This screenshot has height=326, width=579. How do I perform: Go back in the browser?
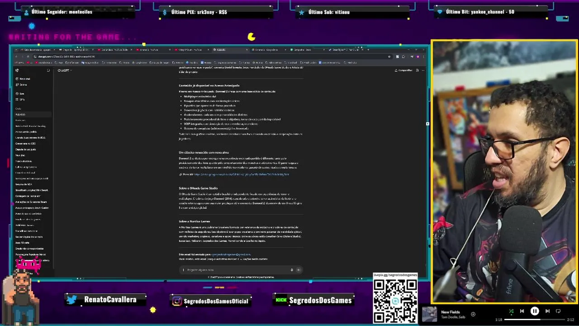point(17,57)
